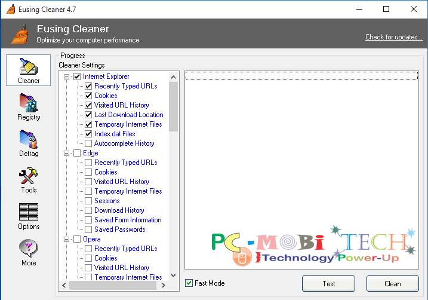The image size is (428, 300).
Task: Collapse the Opera tree node
Action: [66, 240]
